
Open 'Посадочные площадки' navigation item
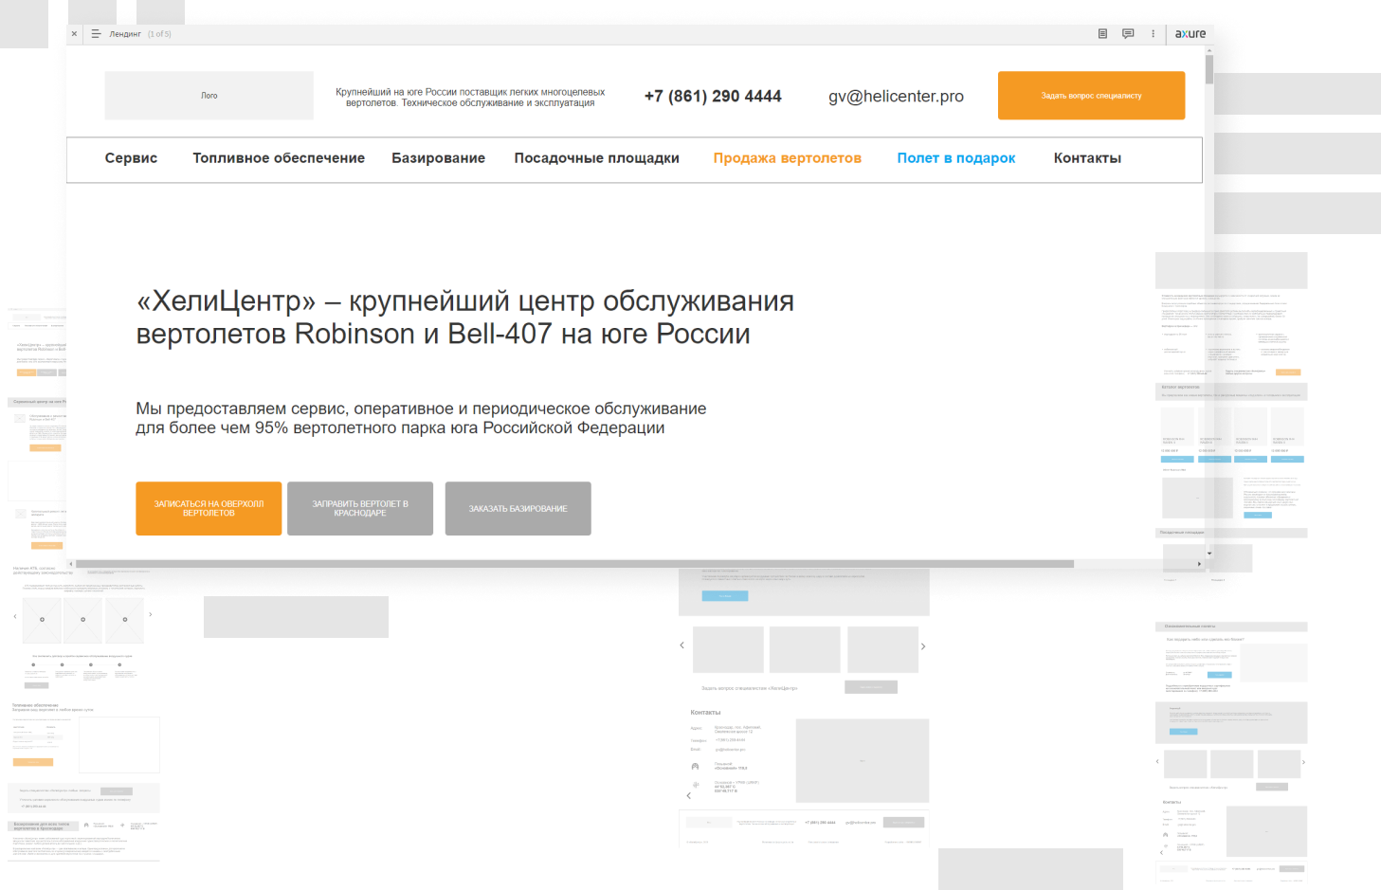(x=596, y=158)
